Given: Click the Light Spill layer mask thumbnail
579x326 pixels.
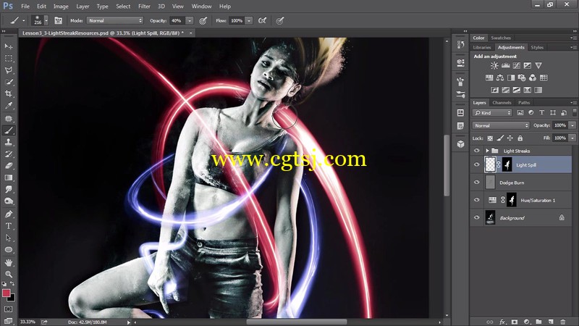Looking at the screenshot, I should pos(508,165).
